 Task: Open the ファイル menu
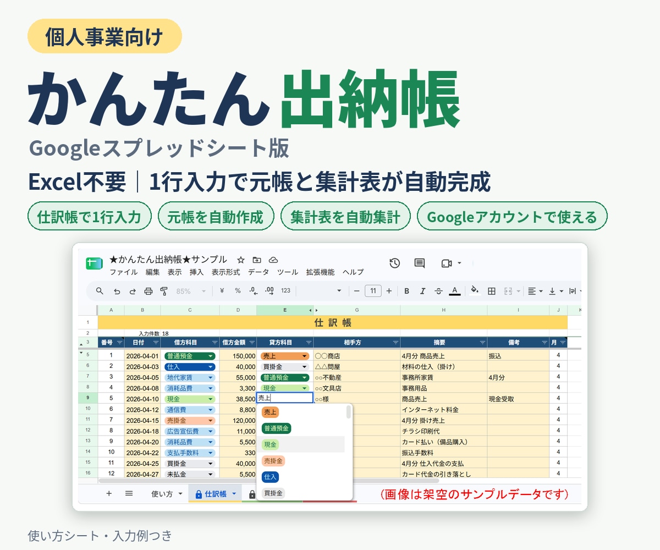124,272
